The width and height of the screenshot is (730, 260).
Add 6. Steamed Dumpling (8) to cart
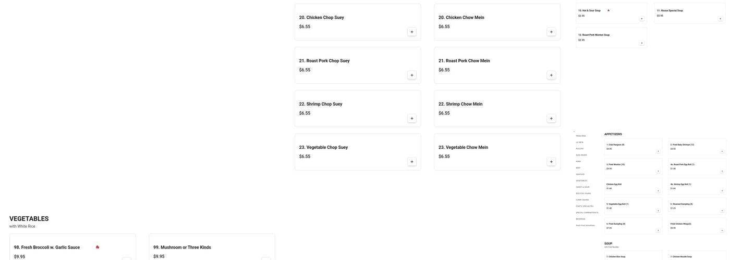pyautogui.click(x=722, y=211)
